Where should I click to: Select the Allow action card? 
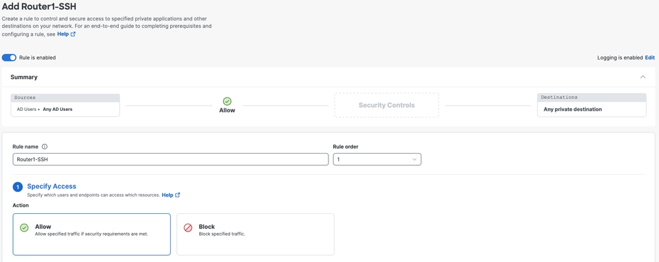tap(92, 234)
